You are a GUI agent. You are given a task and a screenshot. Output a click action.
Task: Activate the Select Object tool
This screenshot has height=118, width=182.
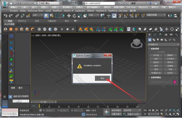[46, 16]
